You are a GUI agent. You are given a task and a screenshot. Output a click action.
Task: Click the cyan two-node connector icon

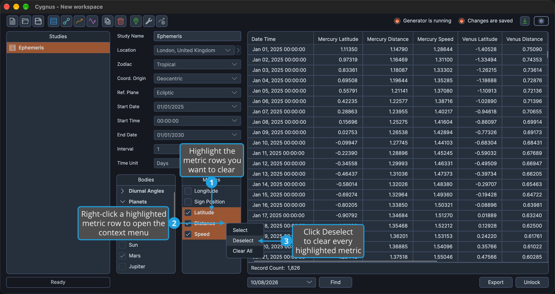(x=66, y=21)
